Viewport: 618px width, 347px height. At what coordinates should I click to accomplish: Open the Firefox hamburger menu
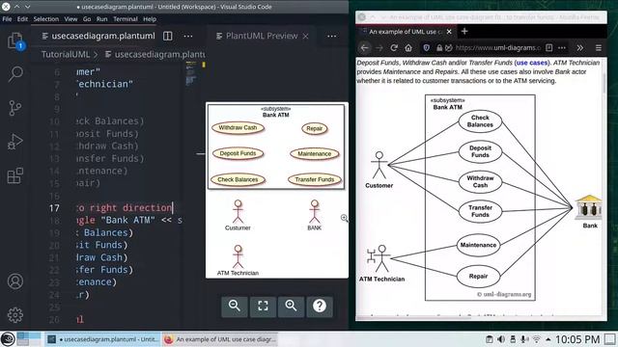pyautogui.click(x=599, y=47)
